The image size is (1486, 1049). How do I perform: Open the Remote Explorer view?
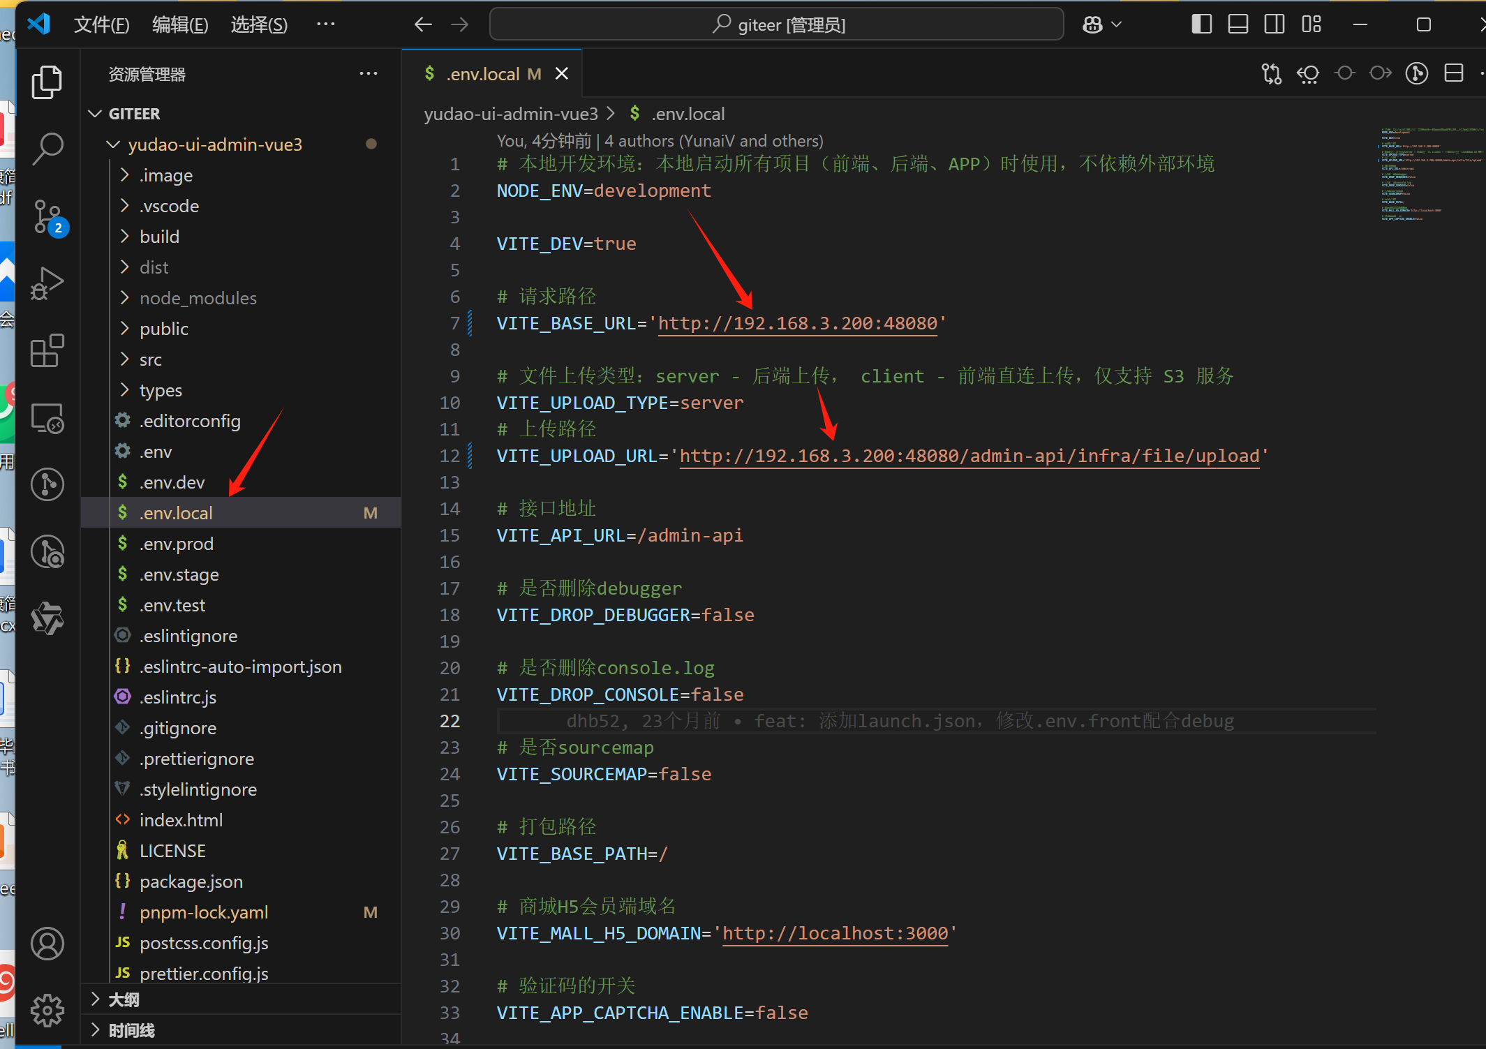coord(47,418)
